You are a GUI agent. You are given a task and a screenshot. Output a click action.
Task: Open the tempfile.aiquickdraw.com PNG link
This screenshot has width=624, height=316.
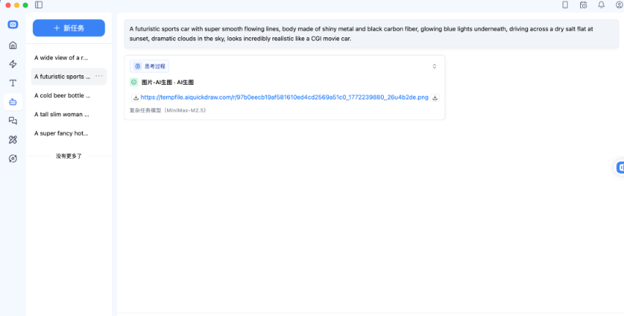click(x=284, y=97)
